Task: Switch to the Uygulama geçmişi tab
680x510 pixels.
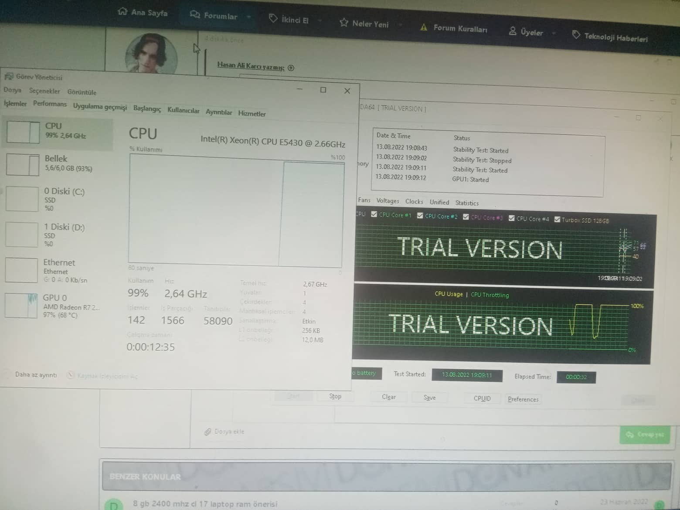Action: tap(100, 107)
